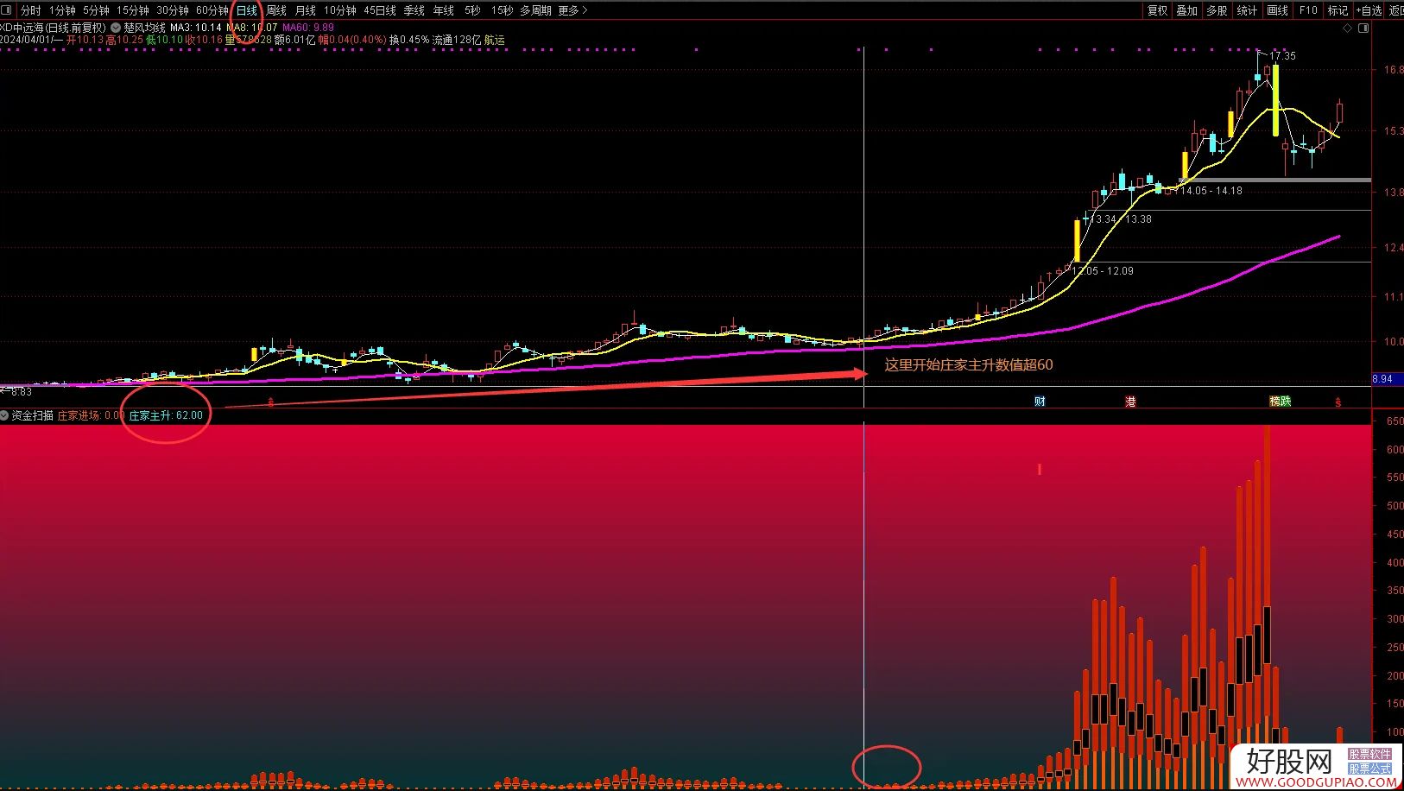Select the 15秒 period tab

click(502, 10)
